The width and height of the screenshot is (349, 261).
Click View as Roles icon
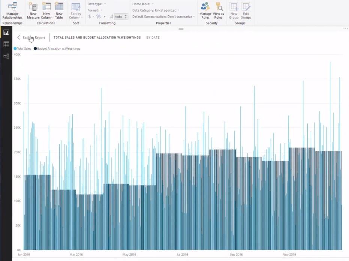[x=218, y=10]
